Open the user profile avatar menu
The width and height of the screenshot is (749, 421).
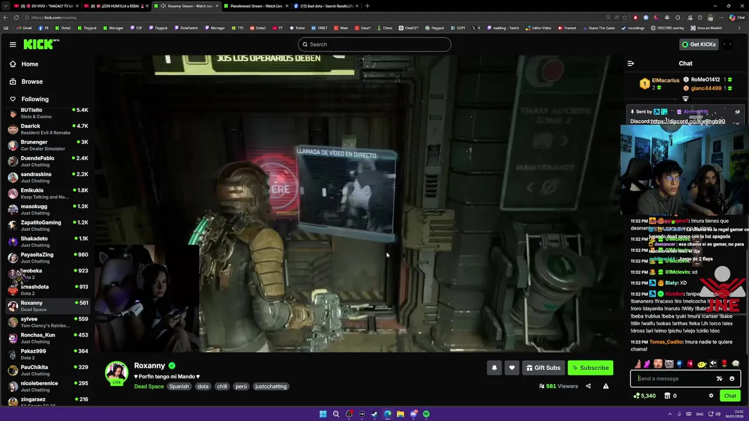pyautogui.click(x=727, y=44)
